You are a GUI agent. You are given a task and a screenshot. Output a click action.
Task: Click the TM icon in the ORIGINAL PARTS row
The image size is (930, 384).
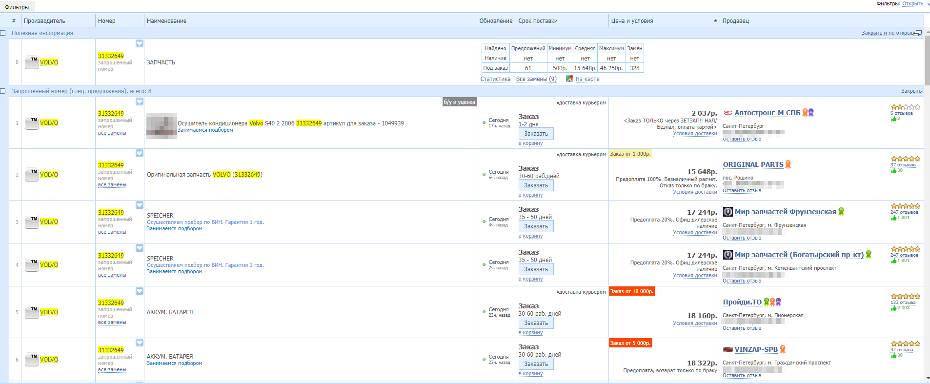[x=32, y=175]
